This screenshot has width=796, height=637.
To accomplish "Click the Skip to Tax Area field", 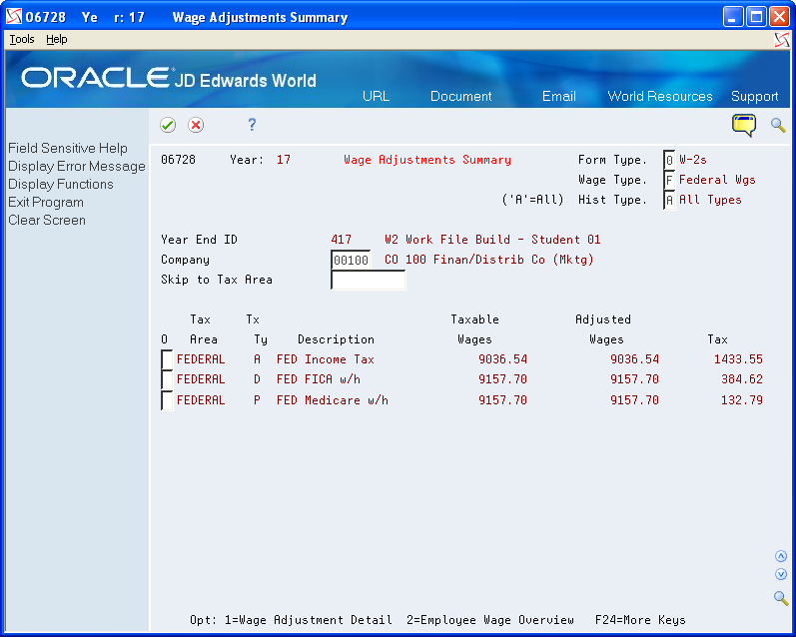I will click(369, 280).
